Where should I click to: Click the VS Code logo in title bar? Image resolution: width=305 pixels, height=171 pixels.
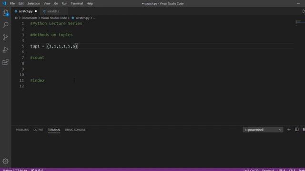coord(4,3)
